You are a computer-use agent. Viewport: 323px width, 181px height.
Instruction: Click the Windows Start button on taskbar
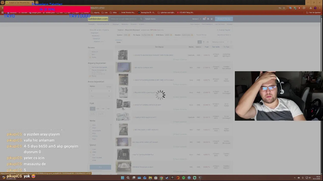[122, 178]
